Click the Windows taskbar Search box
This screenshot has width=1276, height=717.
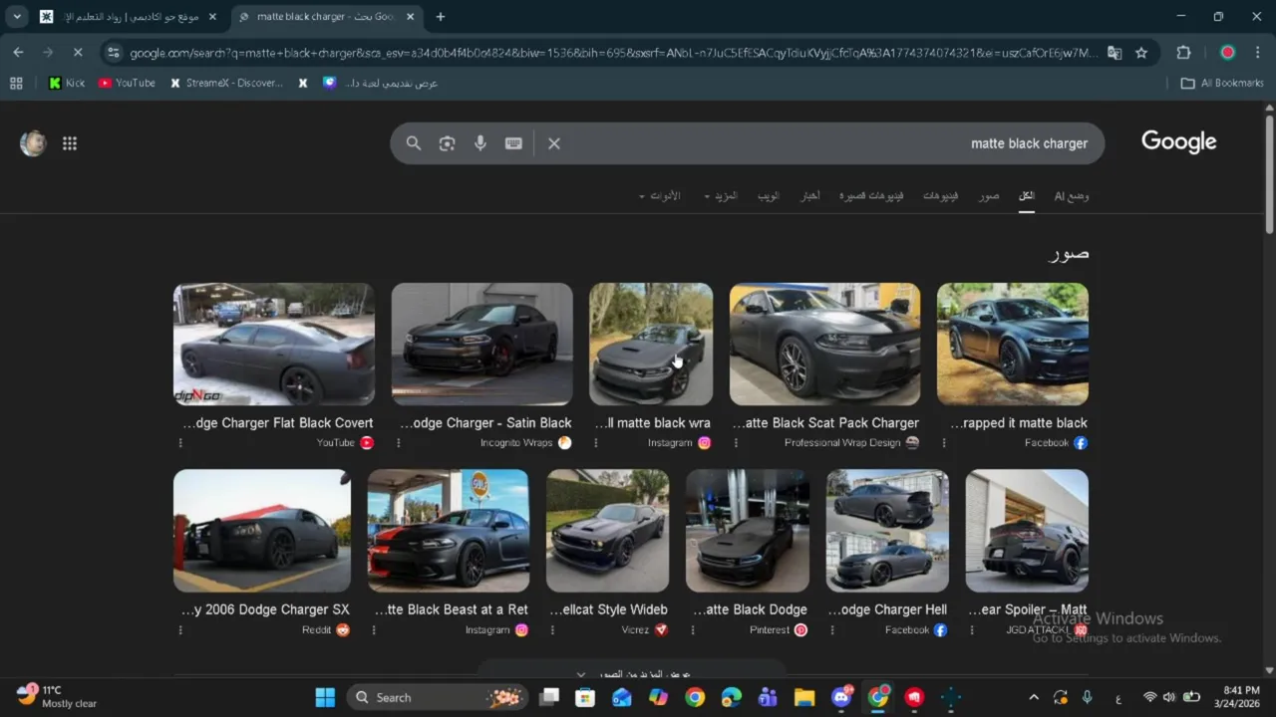[438, 697]
